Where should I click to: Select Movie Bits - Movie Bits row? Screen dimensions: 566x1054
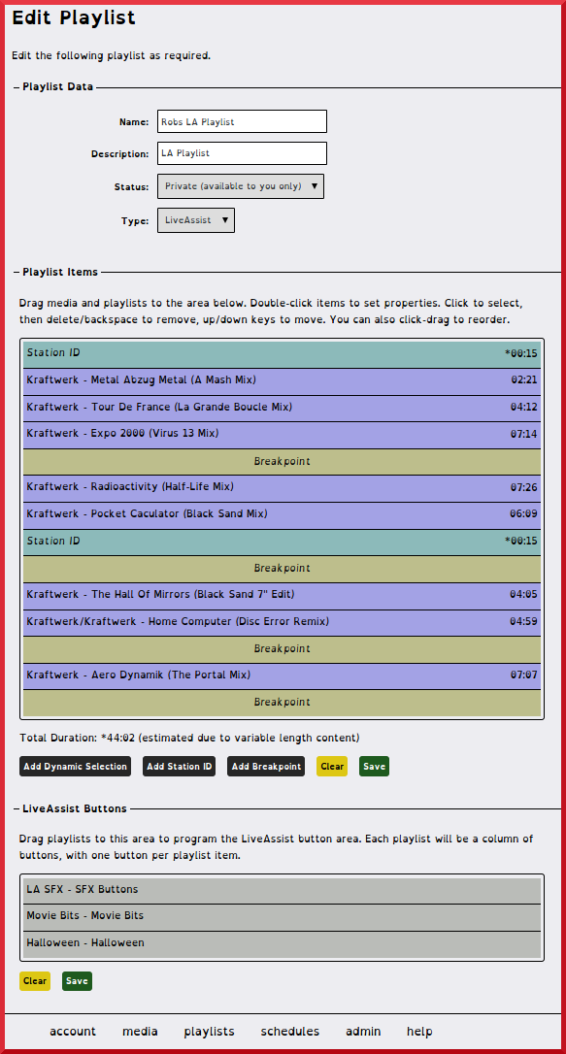point(283,917)
